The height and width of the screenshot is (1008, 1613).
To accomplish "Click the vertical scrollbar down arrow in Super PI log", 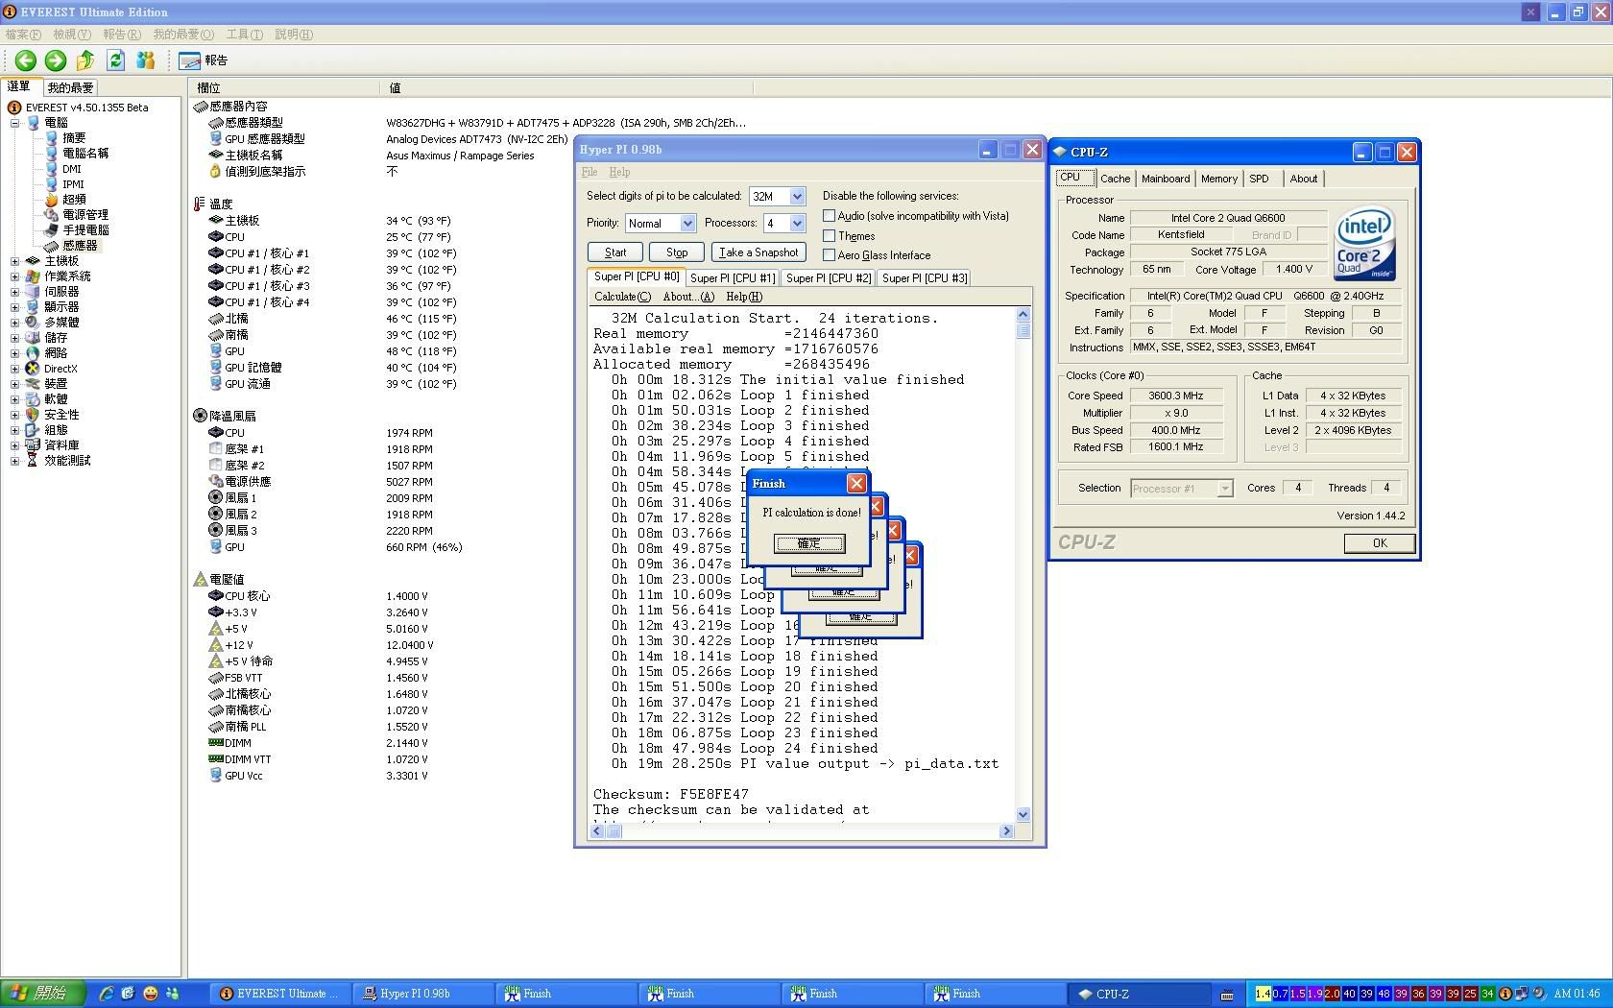I will coord(1023,814).
